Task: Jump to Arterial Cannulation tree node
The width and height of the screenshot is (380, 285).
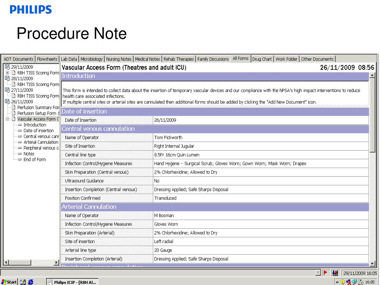Action: tap(41, 142)
